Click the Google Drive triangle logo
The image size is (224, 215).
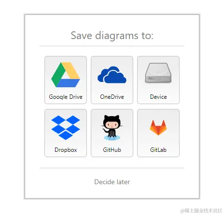[66, 75]
